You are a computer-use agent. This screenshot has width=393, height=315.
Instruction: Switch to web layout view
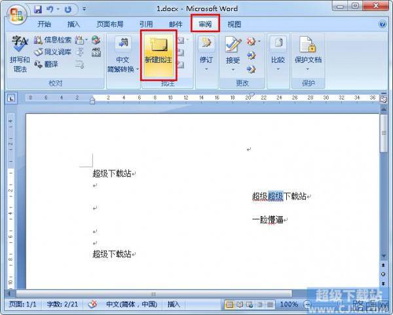(x=250, y=305)
